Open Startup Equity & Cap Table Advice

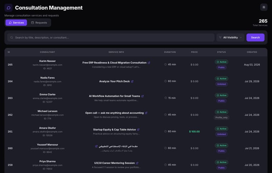click(115, 129)
